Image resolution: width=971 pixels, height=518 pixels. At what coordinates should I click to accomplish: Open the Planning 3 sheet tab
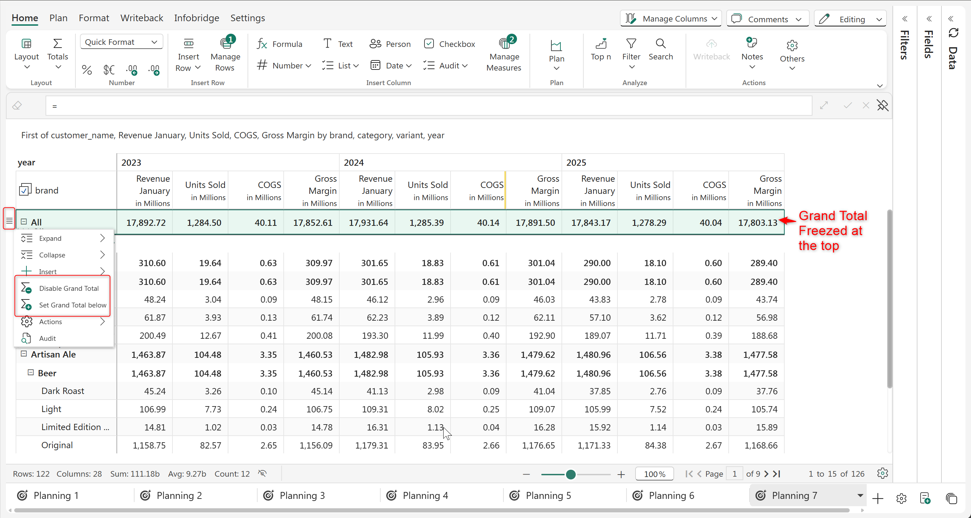coord(302,495)
